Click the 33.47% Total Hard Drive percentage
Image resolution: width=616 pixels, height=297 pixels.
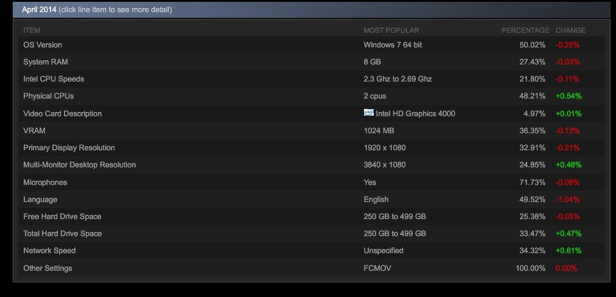533,233
